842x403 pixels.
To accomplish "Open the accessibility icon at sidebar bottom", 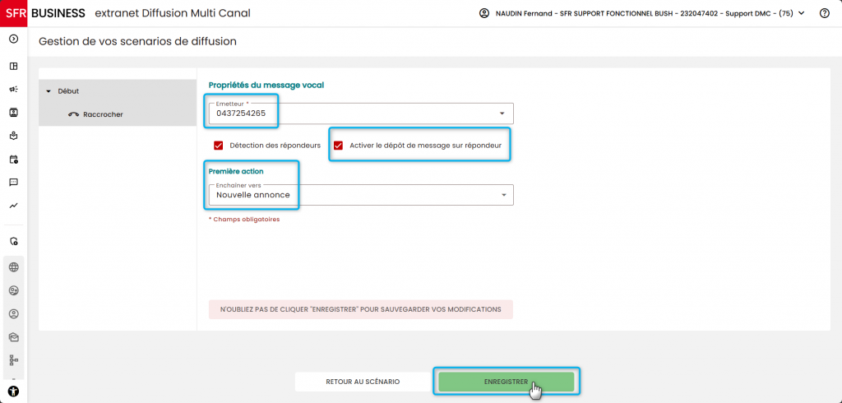I will pos(14,391).
